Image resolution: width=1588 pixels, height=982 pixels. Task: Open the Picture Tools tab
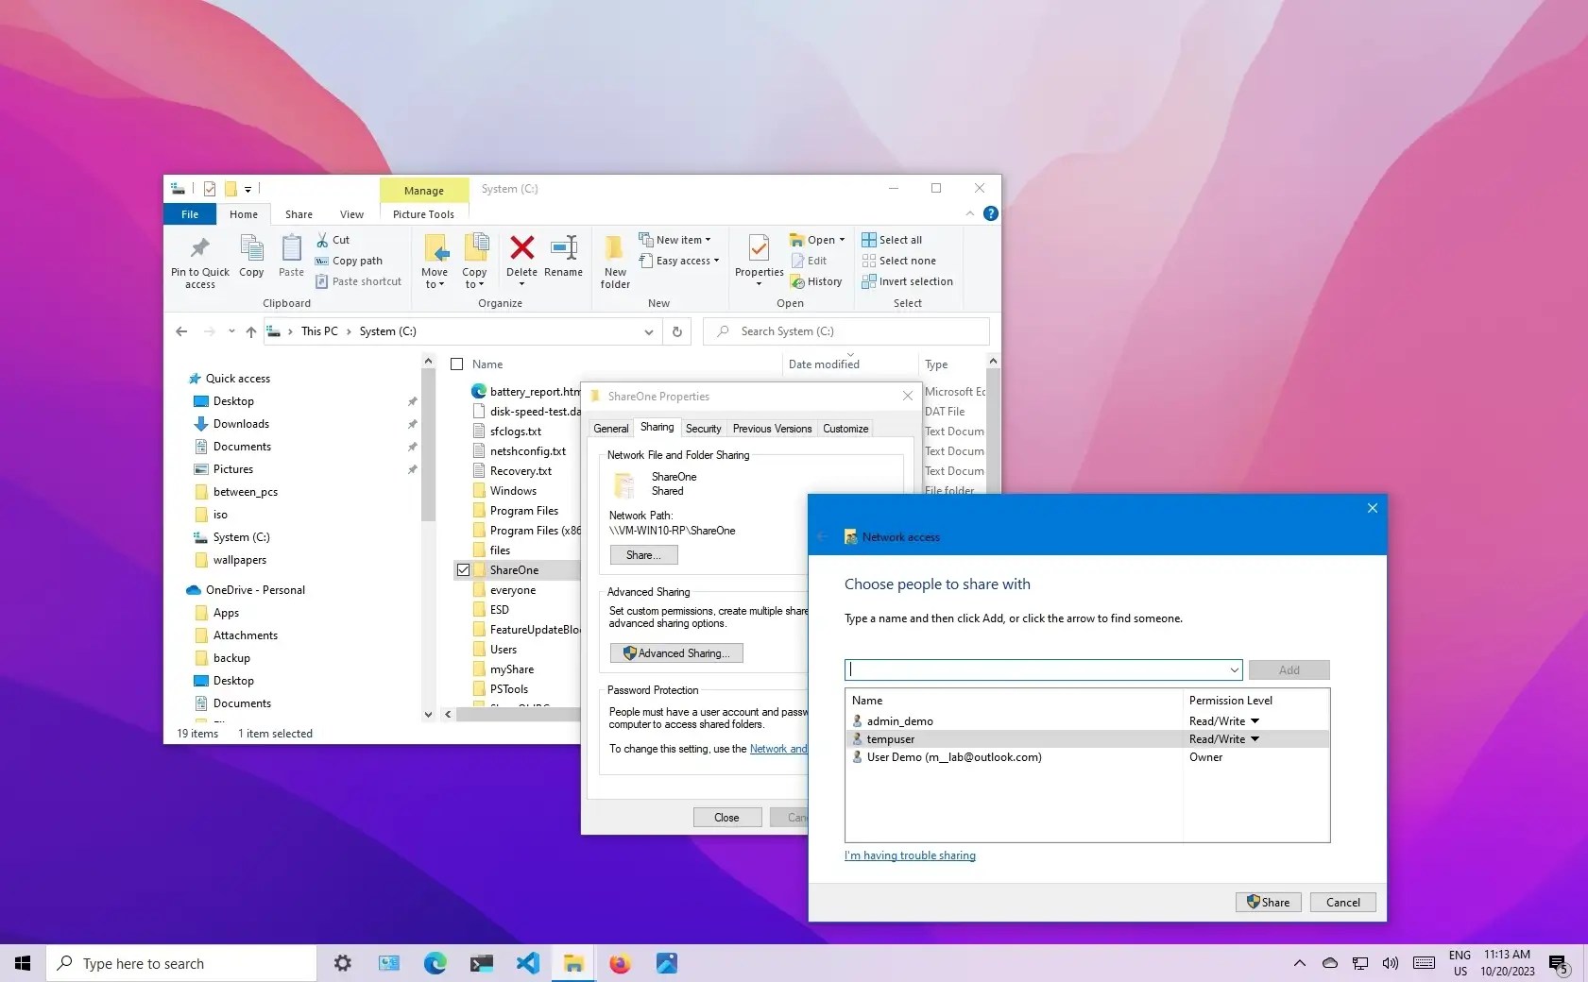pos(423,214)
